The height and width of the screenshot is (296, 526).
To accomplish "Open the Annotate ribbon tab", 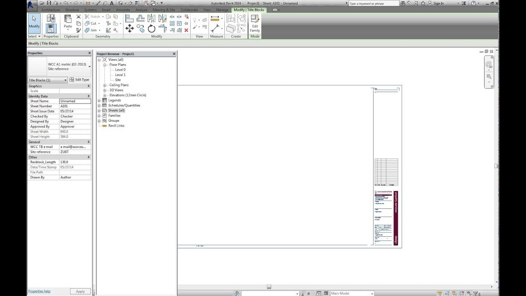I will pos(123,10).
